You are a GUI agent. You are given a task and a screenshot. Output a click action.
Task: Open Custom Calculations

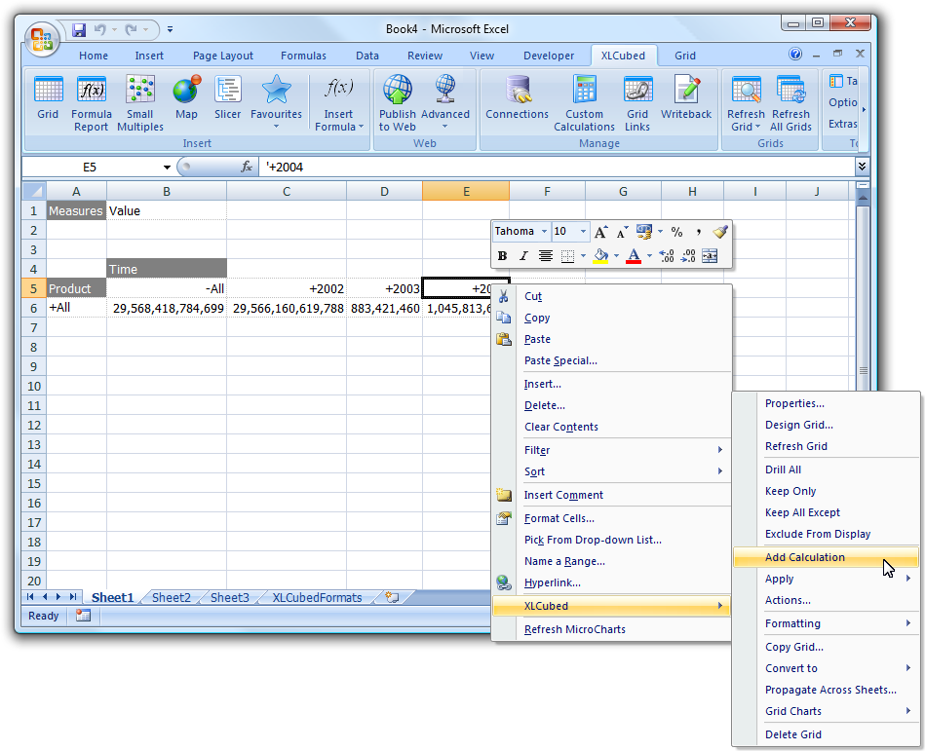tap(585, 104)
